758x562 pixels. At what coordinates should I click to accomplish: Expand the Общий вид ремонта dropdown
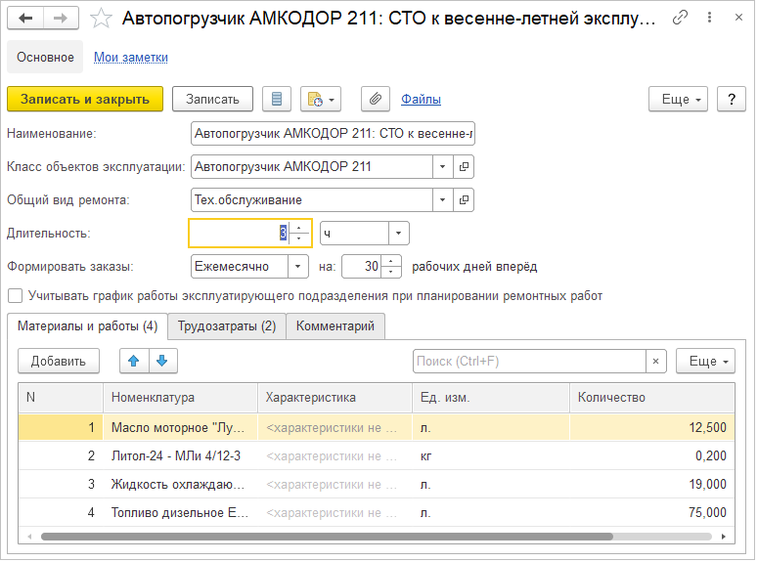click(x=442, y=200)
